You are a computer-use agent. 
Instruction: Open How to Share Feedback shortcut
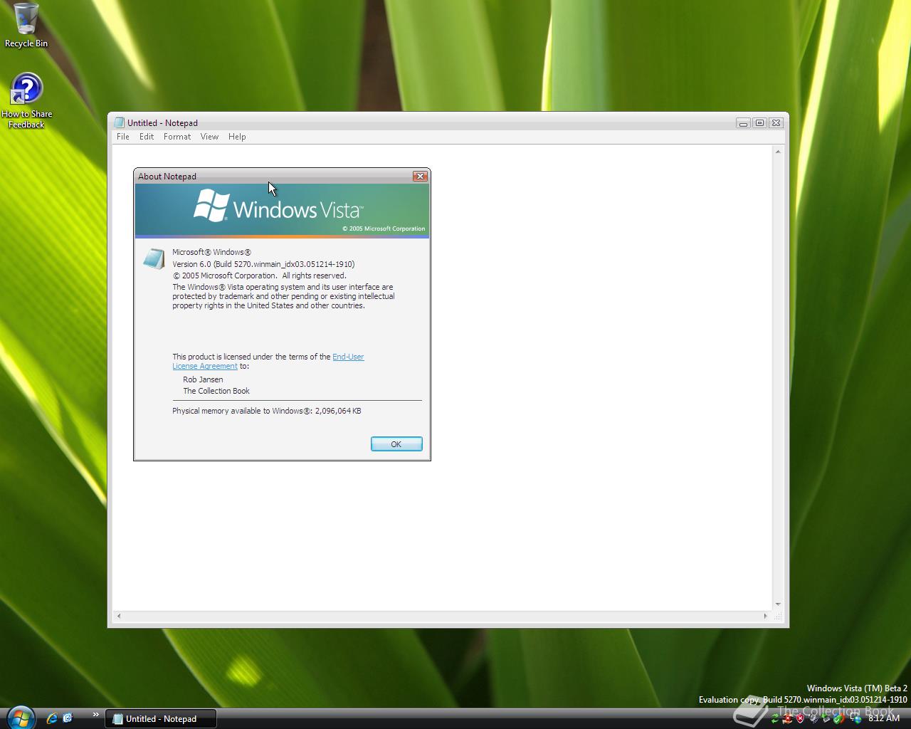click(26, 101)
